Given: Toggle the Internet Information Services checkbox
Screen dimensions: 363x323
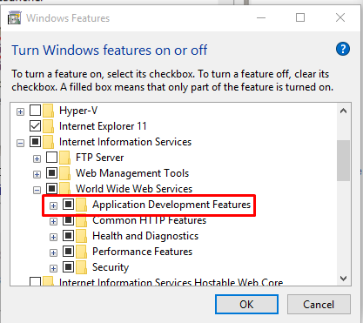Looking at the screenshot, I should 36,142.
